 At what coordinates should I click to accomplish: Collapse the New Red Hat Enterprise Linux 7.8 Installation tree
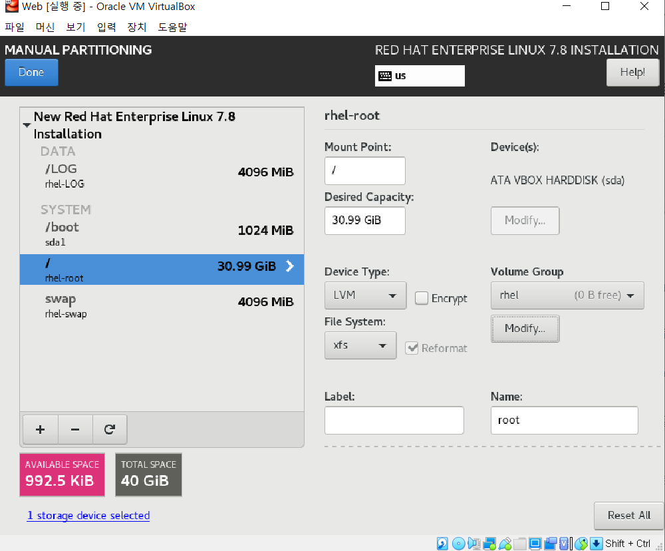[27, 125]
